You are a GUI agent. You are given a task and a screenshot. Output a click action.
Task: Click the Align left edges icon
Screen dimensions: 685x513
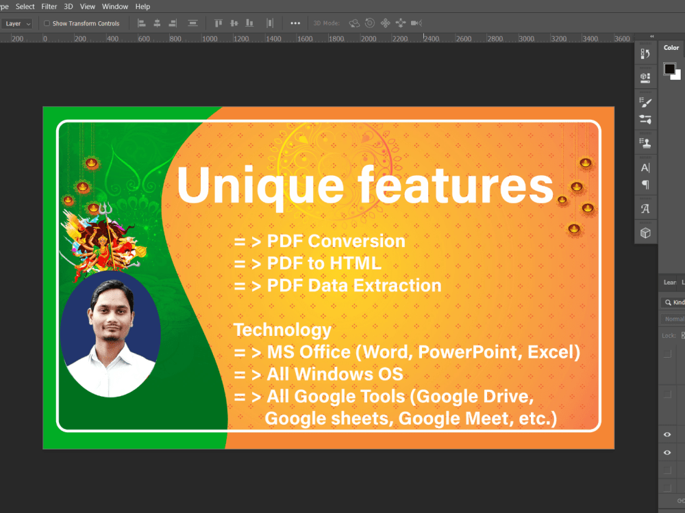click(142, 23)
